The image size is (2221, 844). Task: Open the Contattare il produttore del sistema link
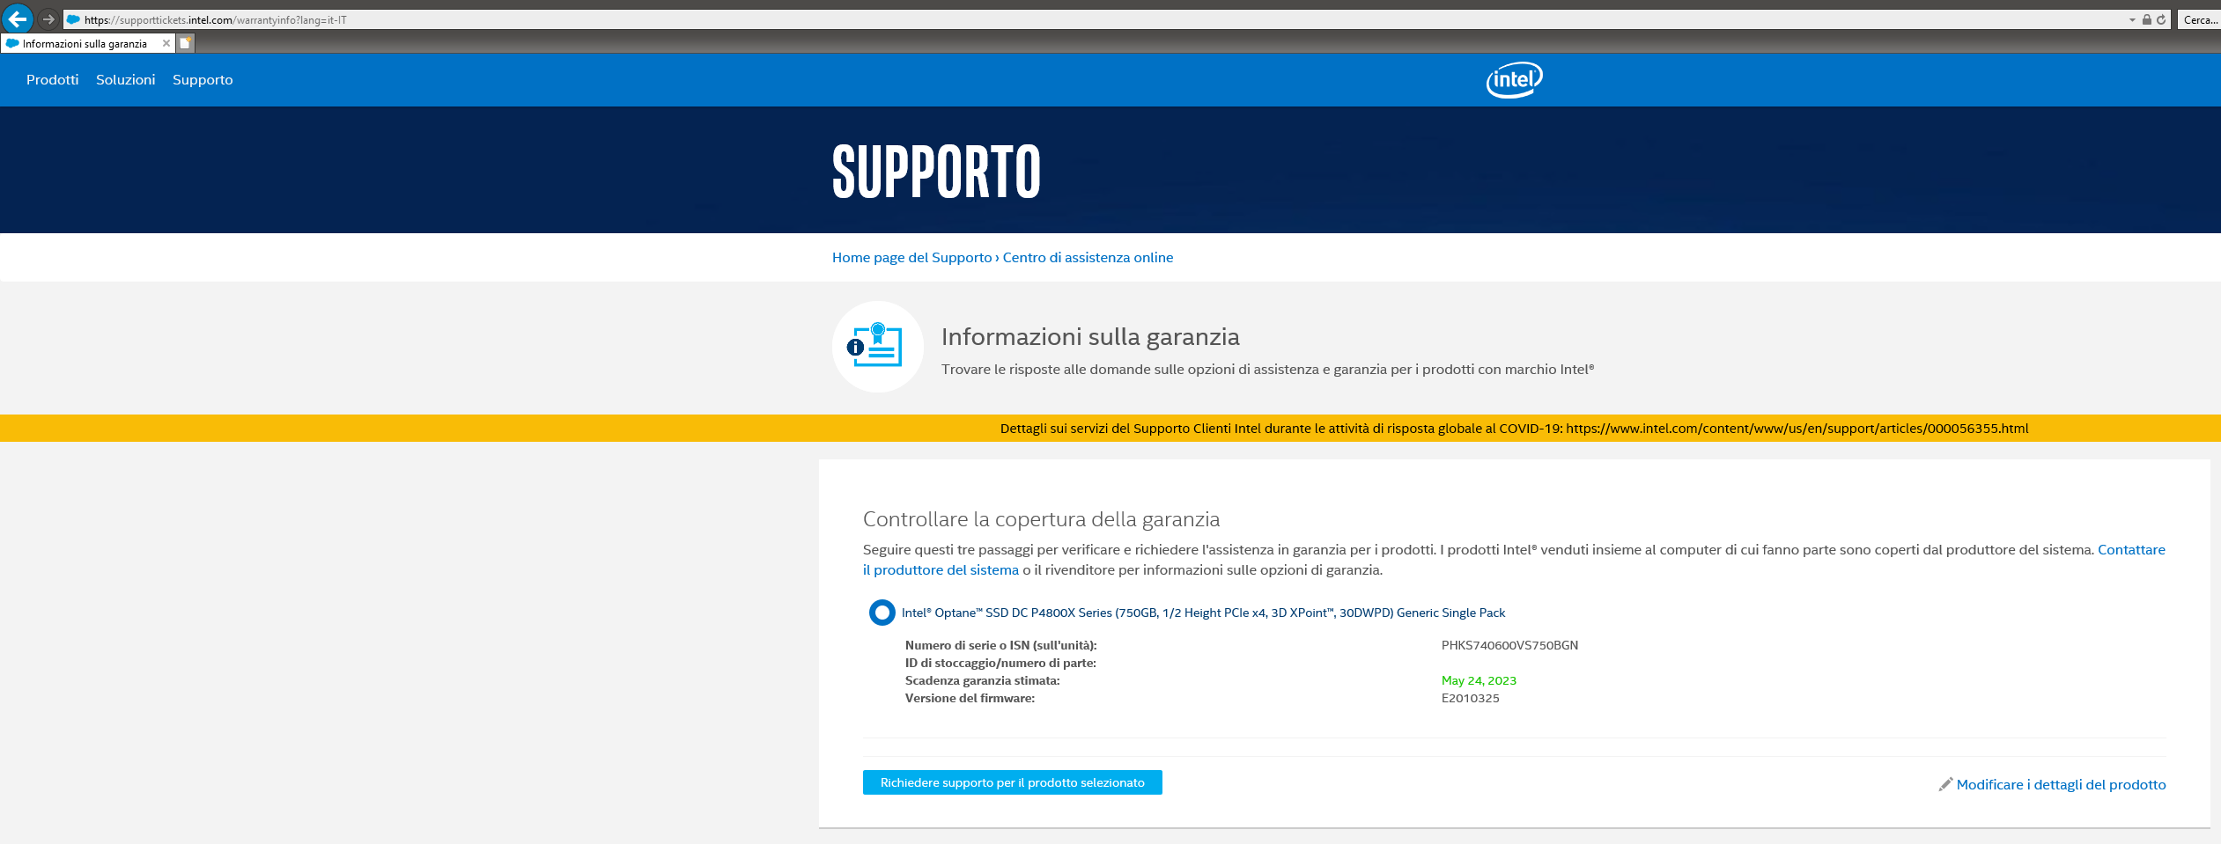click(941, 570)
